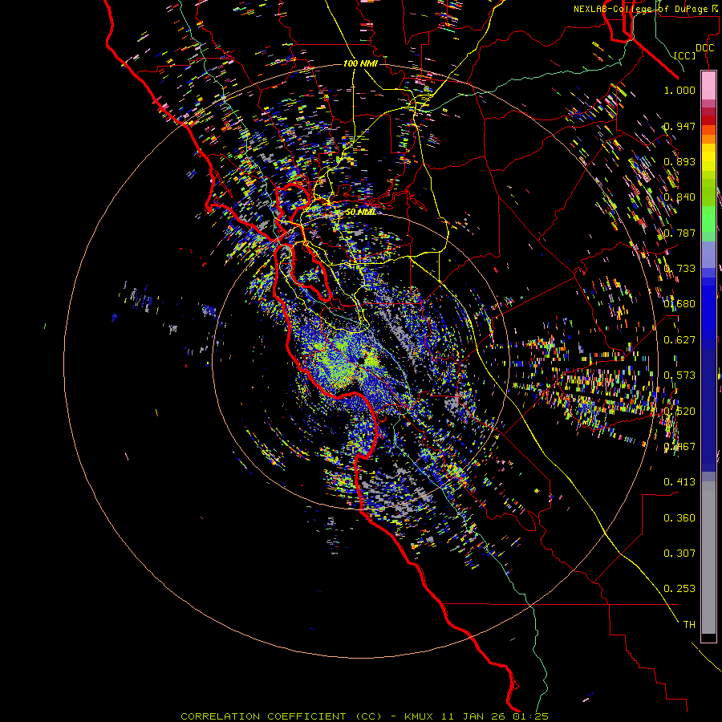
Task: Click the 0.680 scale value
Action: pyautogui.click(x=679, y=304)
